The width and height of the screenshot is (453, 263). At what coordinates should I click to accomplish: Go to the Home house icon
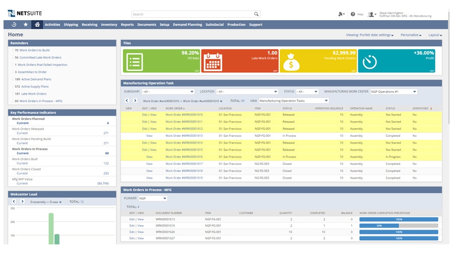(37, 25)
